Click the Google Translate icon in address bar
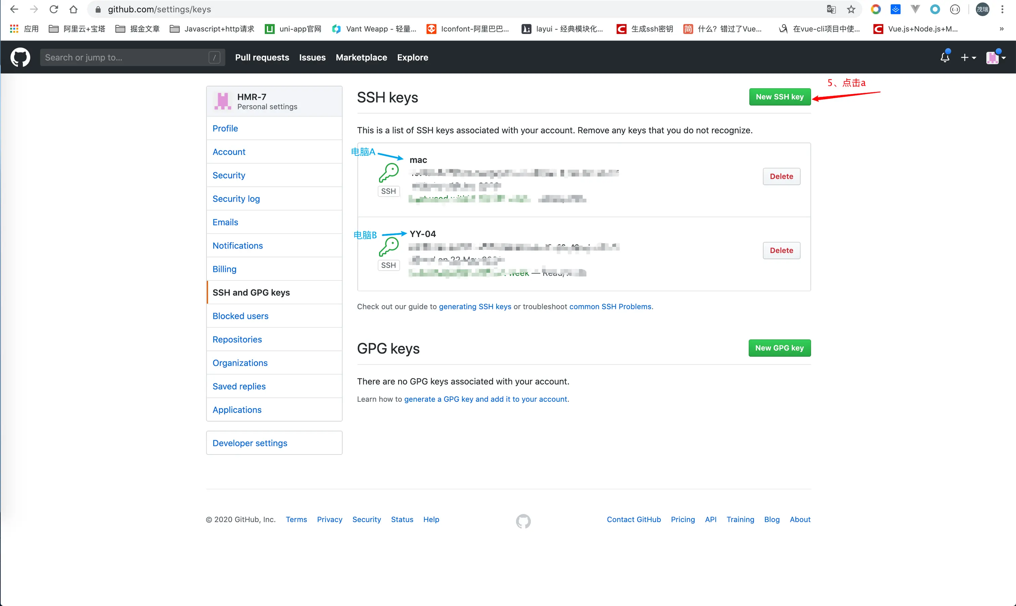The height and width of the screenshot is (606, 1016). 831,9
